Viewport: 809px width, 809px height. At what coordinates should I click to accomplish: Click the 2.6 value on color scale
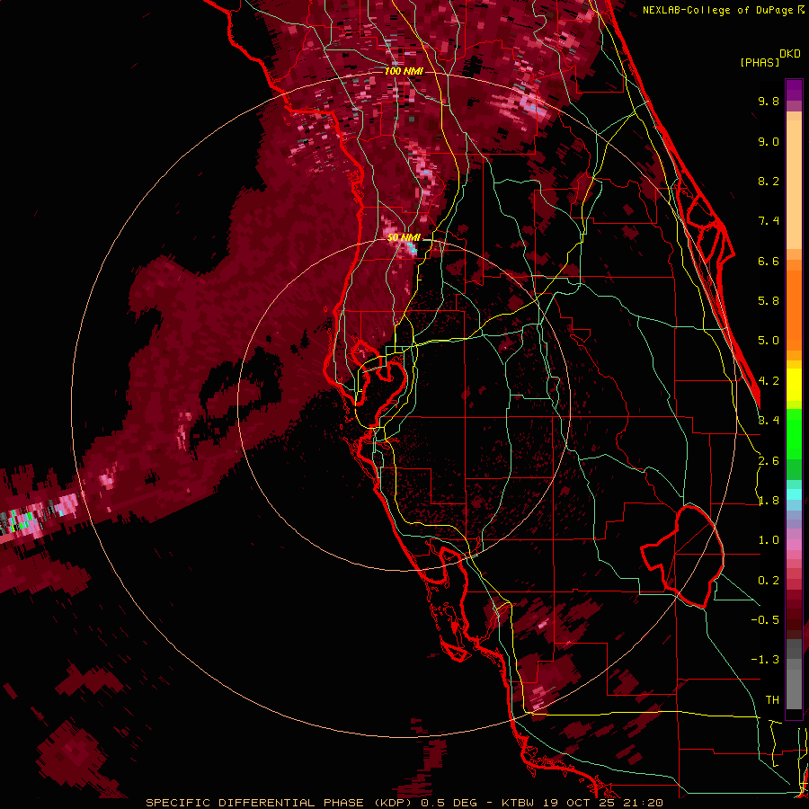(x=769, y=461)
